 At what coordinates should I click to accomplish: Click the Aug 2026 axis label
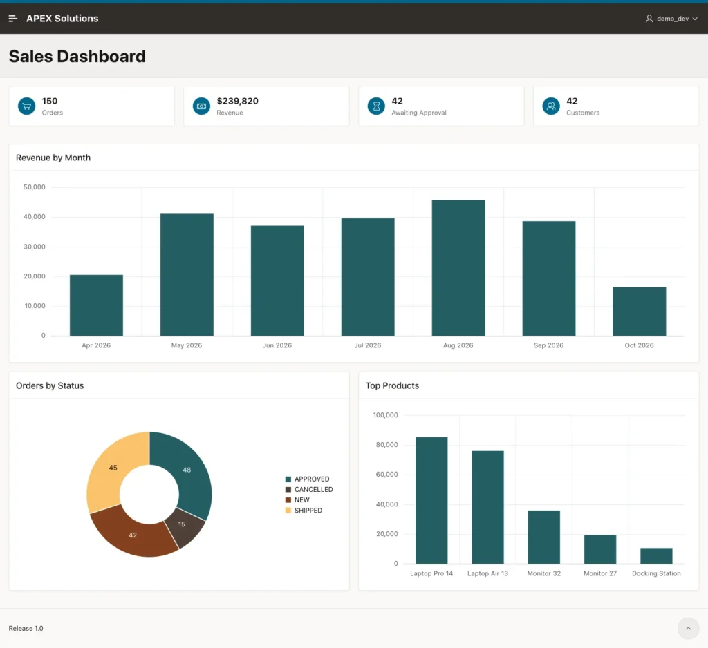coord(458,345)
